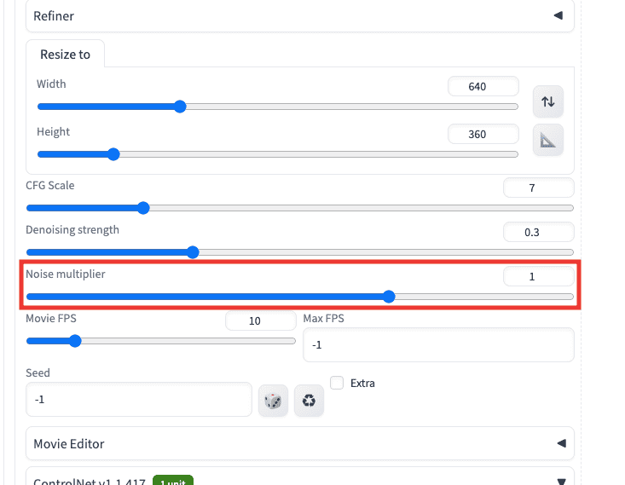
Task: Focus the Max FPS input field
Action: (438, 344)
